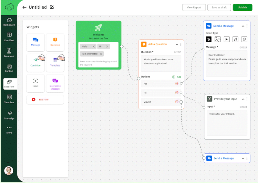The width and height of the screenshot is (258, 183).
Task: Click the Question text field
Action: click(161, 63)
